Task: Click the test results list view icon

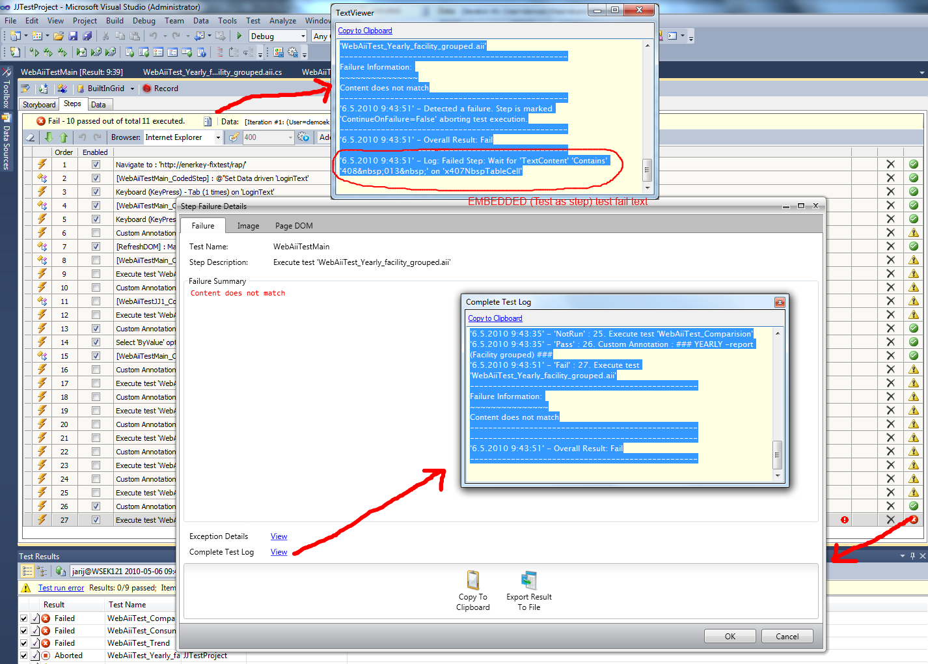Action: point(27,571)
